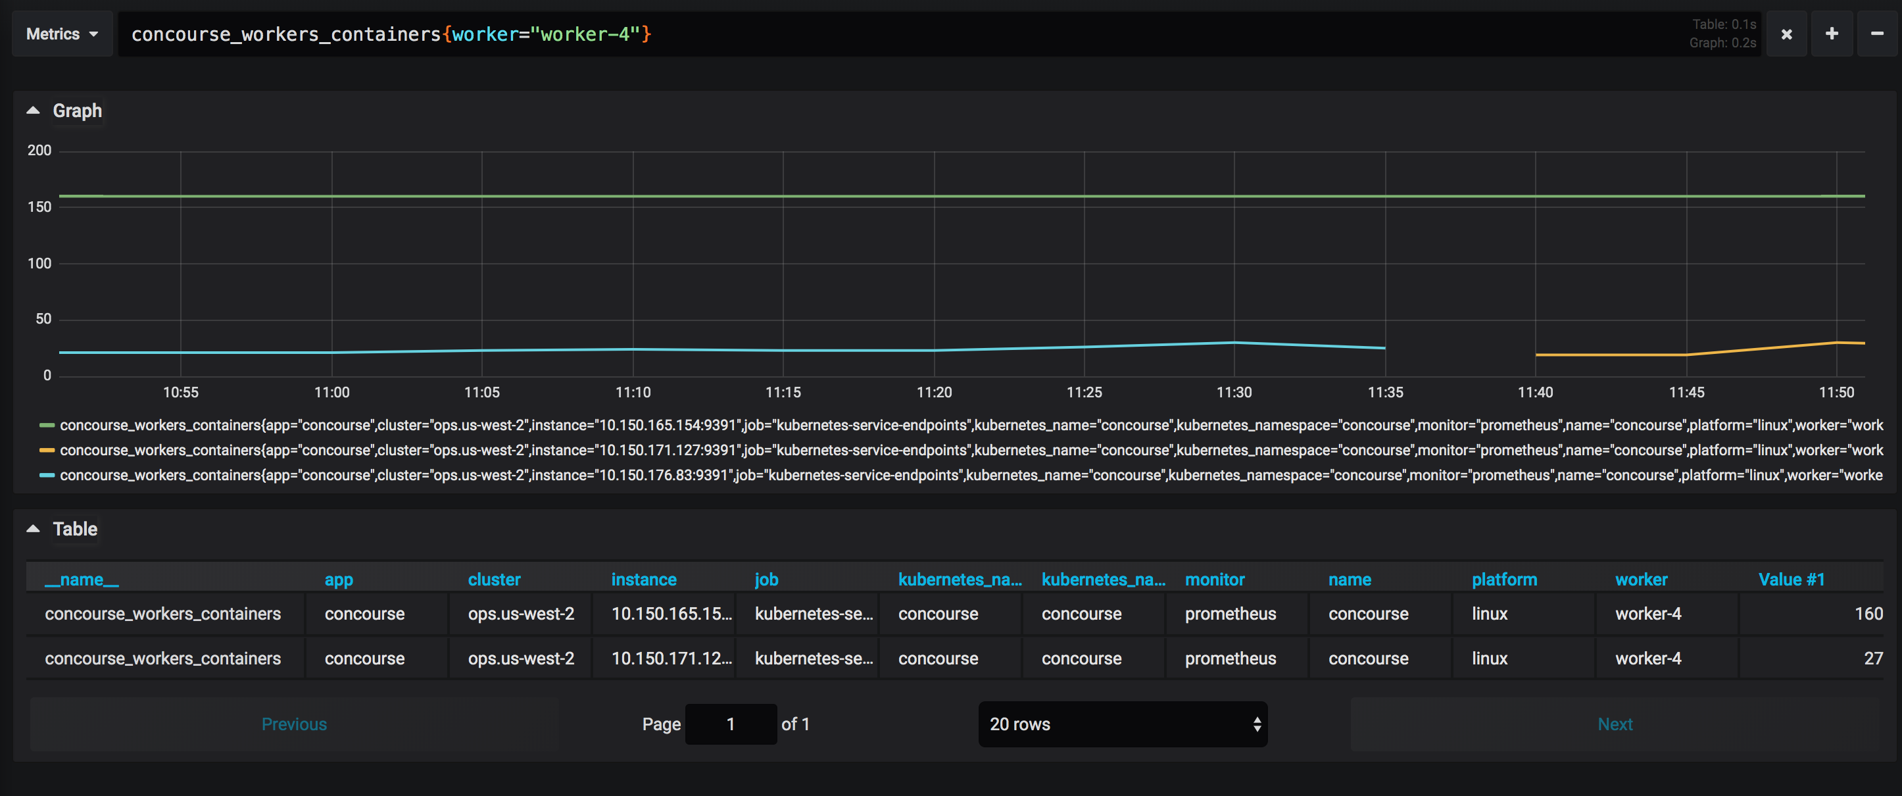This screenshot has width=1902, height=796.
Task: Click the collapse arrow beside Table heading
Action: [x=32, y=528]
